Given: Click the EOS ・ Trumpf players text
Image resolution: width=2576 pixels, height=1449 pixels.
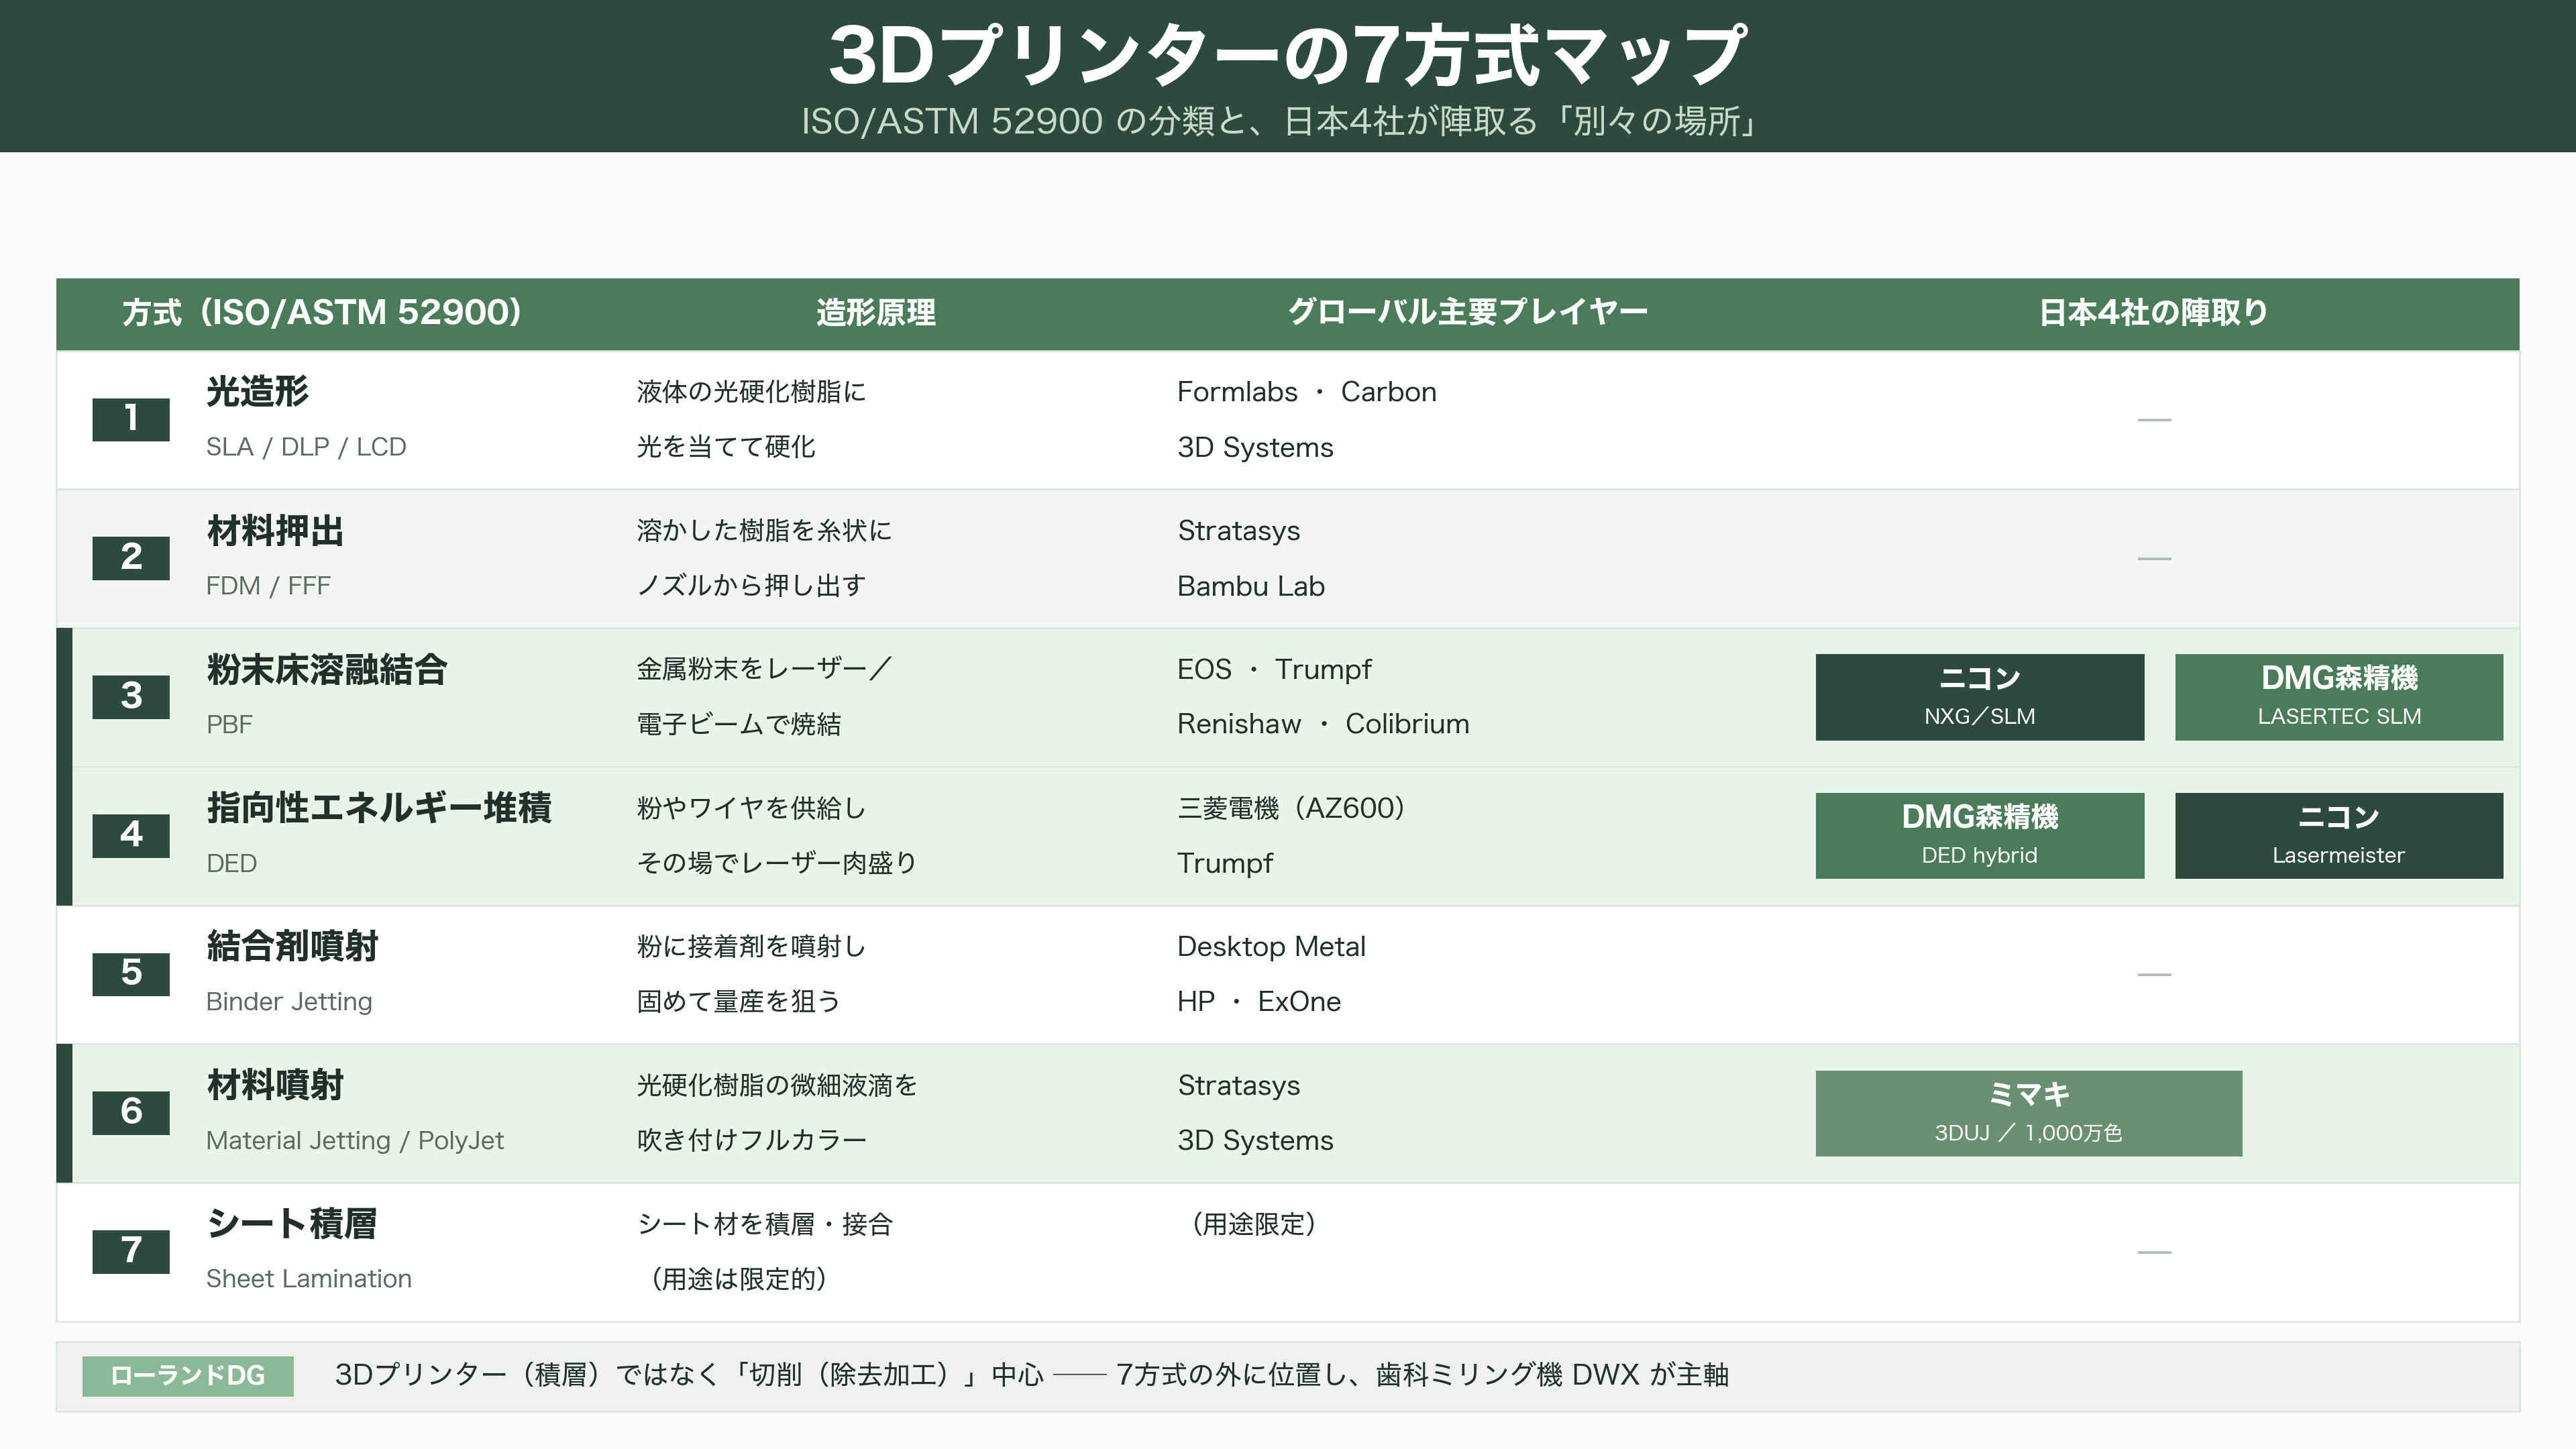Looking at the screenshot, I should (x=1275, y=669).
